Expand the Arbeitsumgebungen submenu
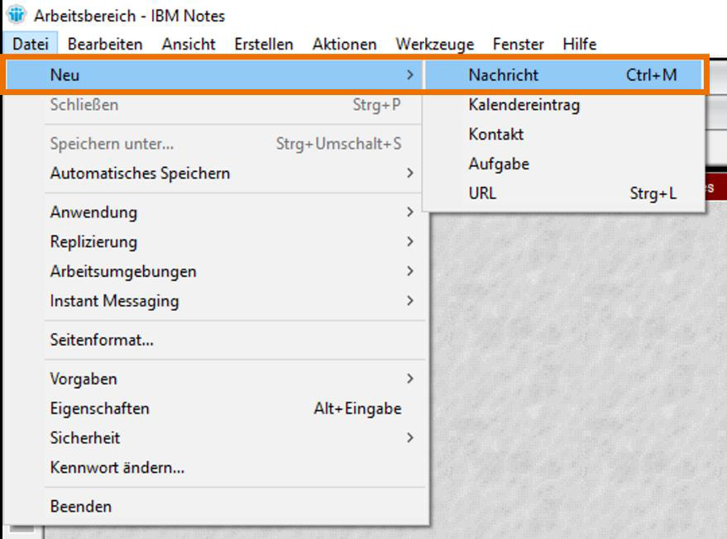 tap(123, 271)
